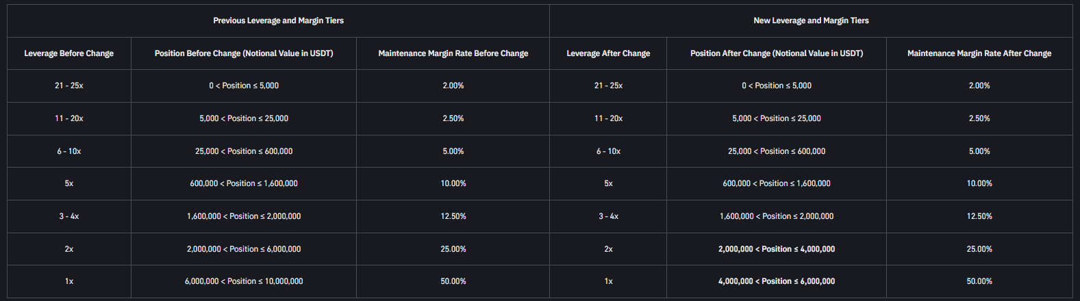The image size is (1080, 301).
Task: Select the "Leverage Before Change" column header
Action: coord(69,53)
